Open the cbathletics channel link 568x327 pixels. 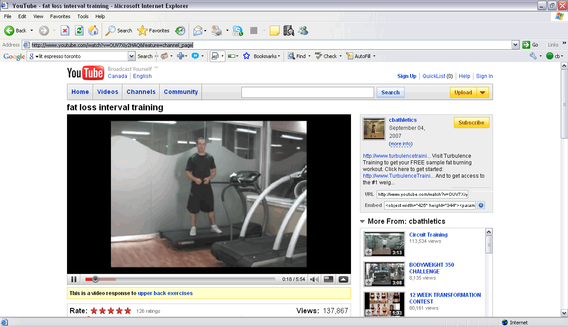(403, 120)
